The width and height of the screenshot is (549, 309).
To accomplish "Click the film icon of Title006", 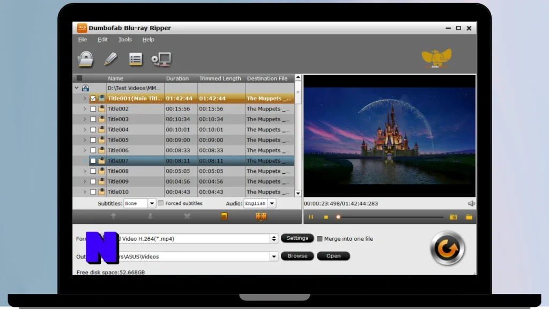I will click(x=101, y=150).
